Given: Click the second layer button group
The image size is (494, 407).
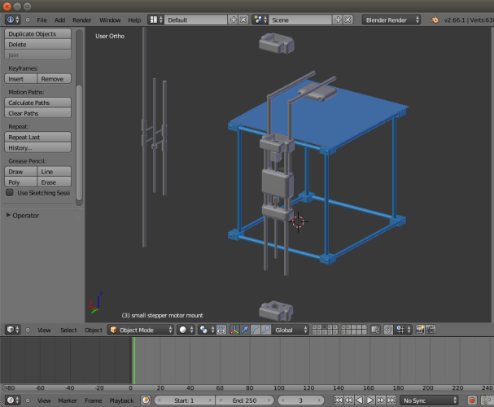Looking at the screenshot, I should coord(354,330).
